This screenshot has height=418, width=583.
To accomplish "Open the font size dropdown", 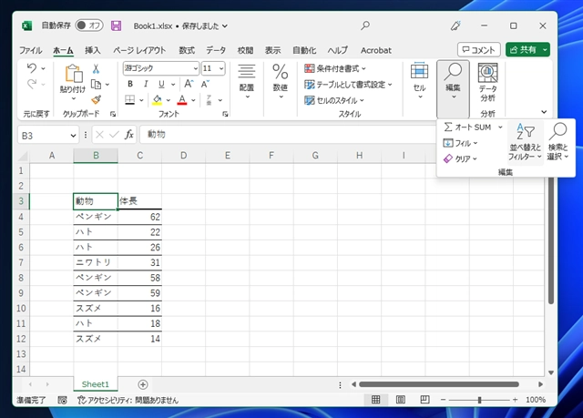I will (x=220, y=68).
